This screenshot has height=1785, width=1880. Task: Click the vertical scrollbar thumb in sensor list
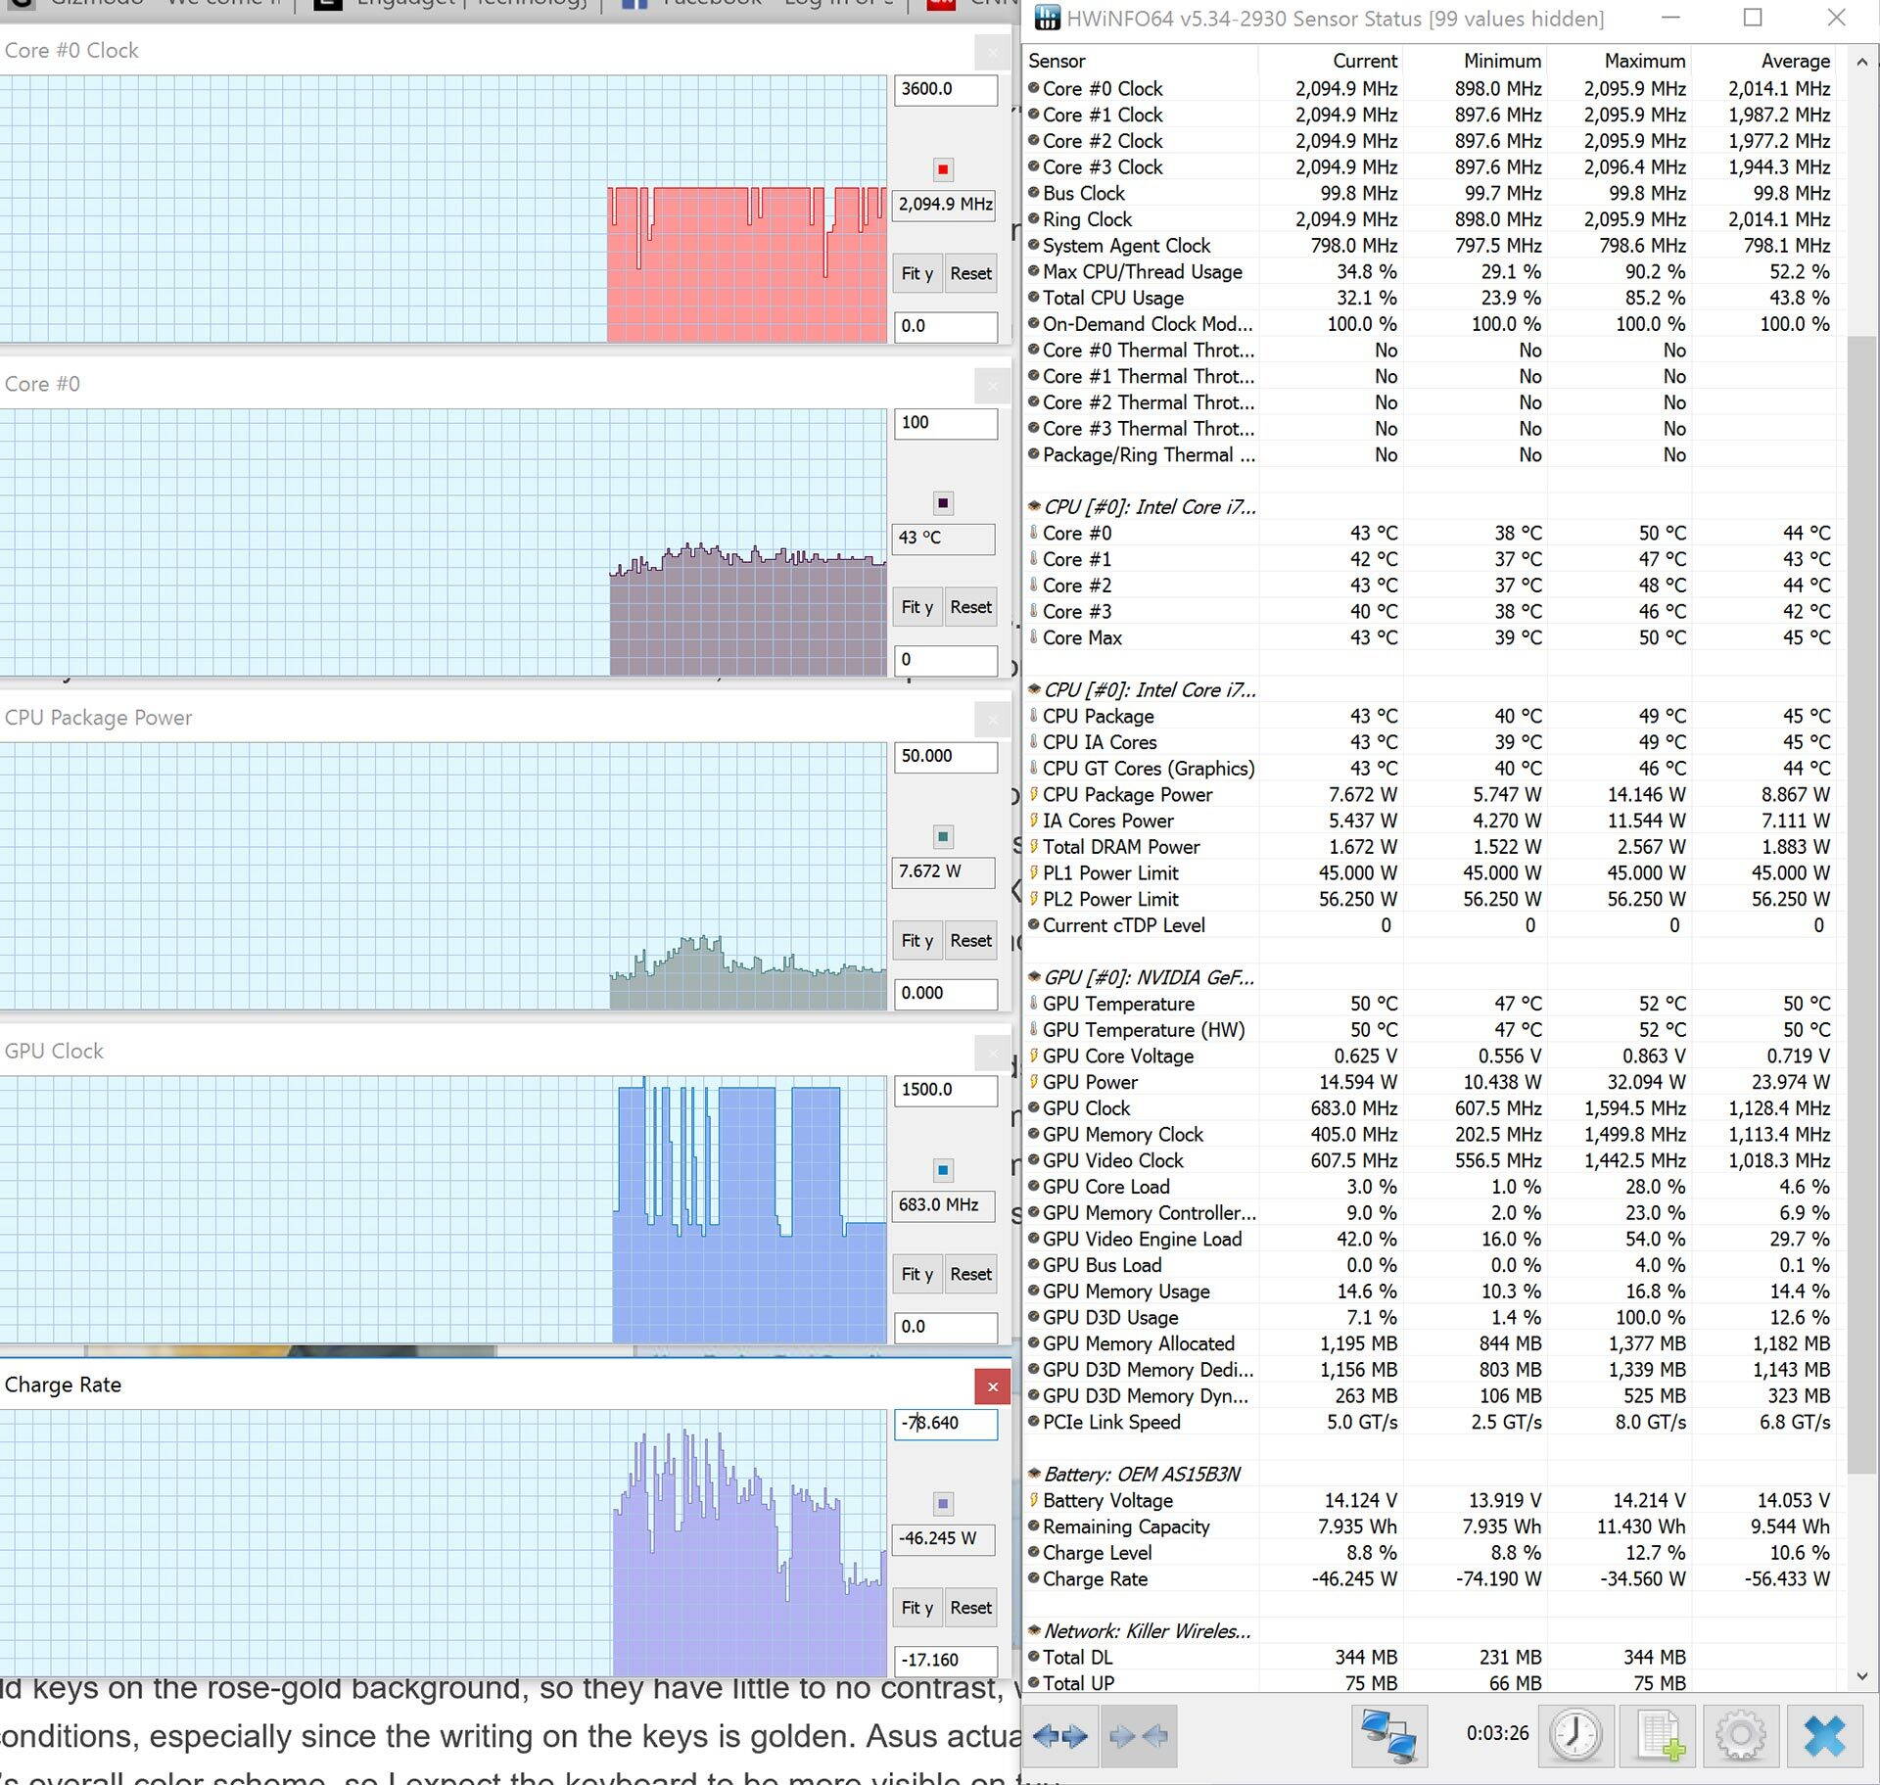coord(1861,904)
